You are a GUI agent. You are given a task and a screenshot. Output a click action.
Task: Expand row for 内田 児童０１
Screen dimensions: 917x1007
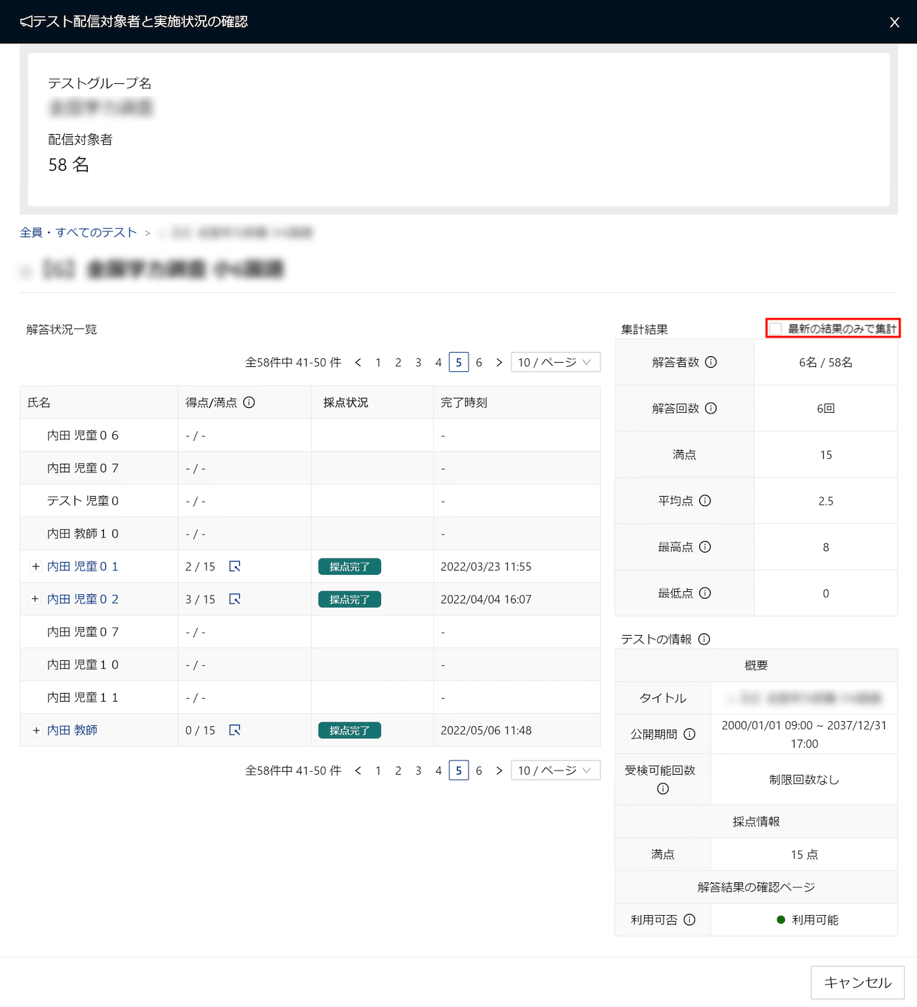[x=35, y=566]
